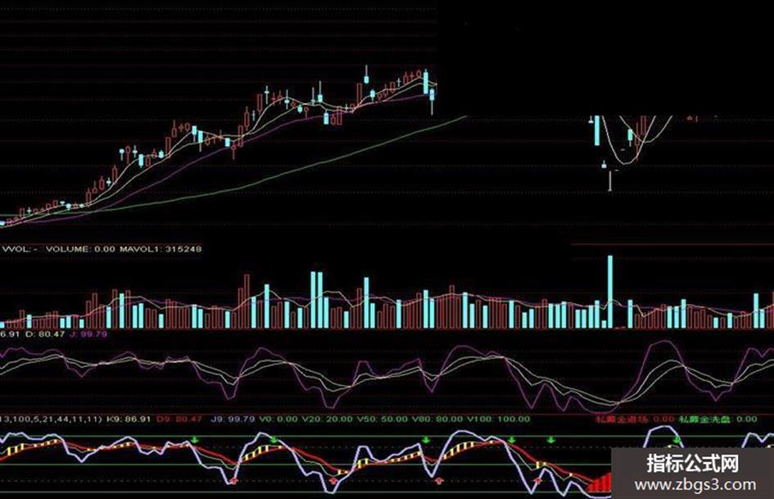This screenshot has width=774, height=499.
Task: Open the www.zbgs3.com website link
Action: (x=695, y=485)
